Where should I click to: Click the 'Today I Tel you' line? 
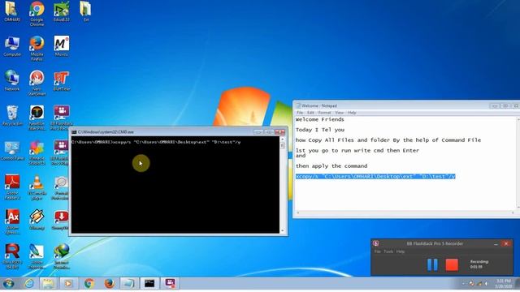click(x=319, y=130)
